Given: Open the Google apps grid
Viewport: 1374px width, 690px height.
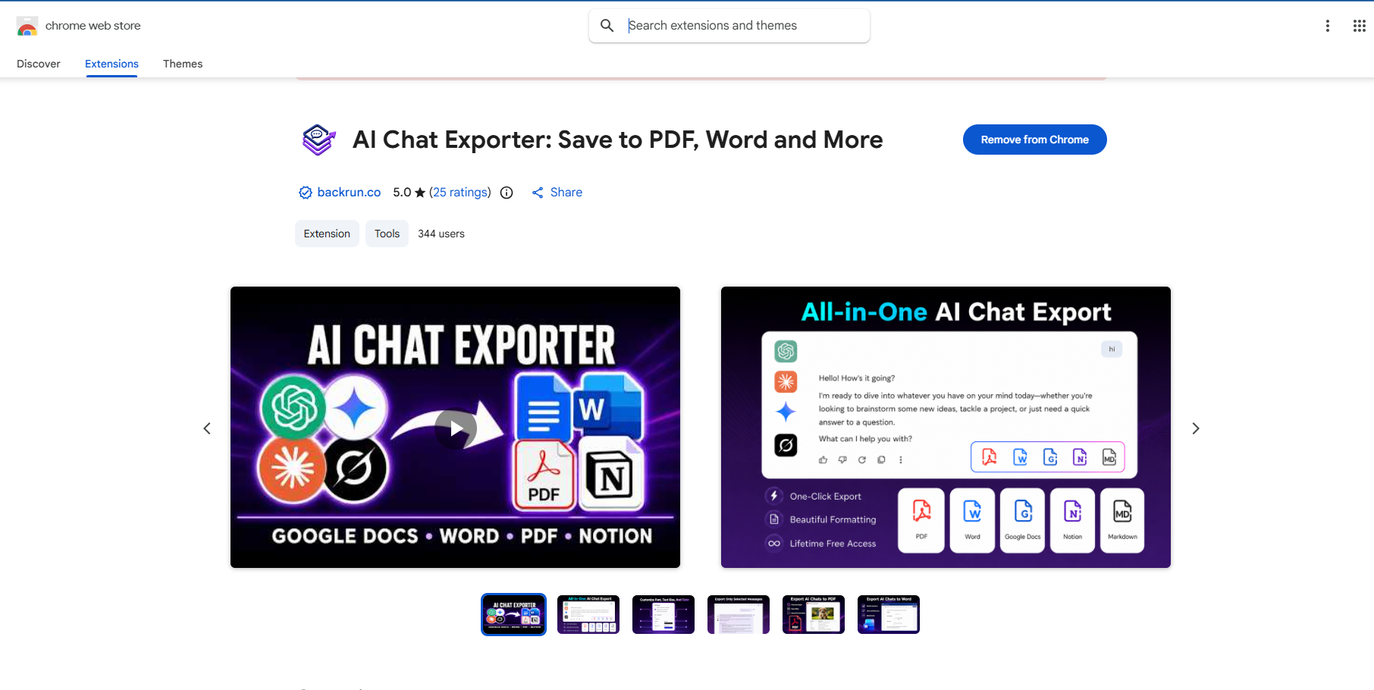Looking at the screenshot, I should pyautogui.click(x=1359, y=26).
